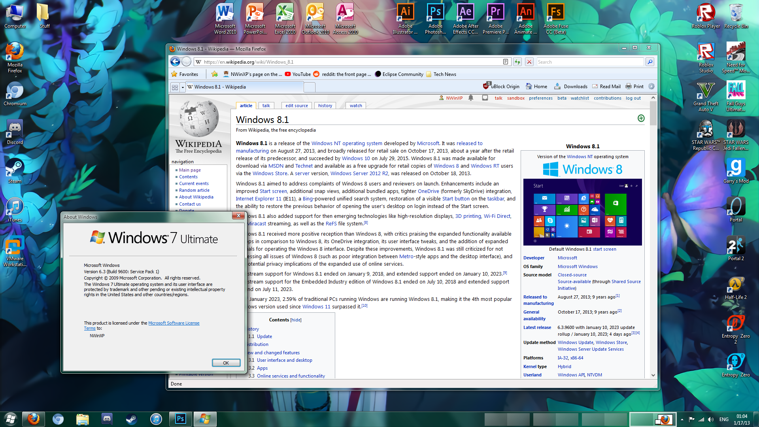Click the Windows 8.1 start screen thumbnail
Screen dimensions: 759x427
pos(582,212)
